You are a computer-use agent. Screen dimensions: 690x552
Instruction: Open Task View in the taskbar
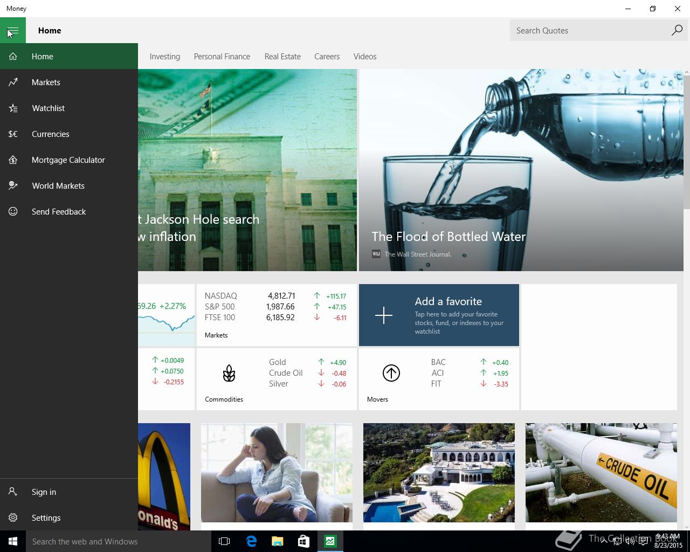224,541
